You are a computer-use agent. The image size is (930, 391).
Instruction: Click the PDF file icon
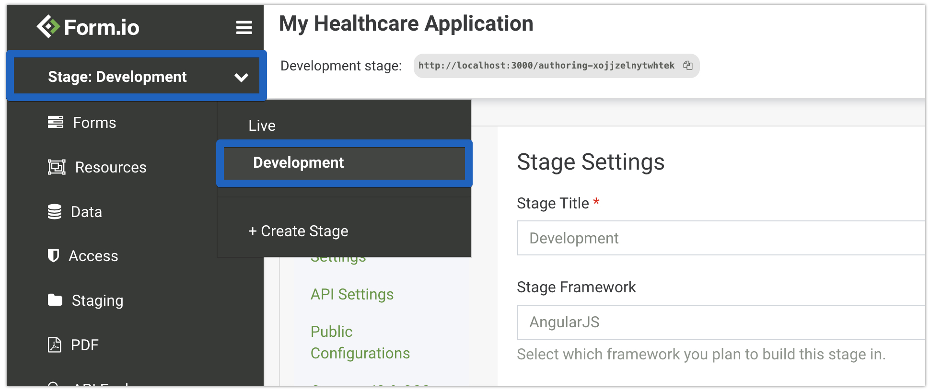55,345
